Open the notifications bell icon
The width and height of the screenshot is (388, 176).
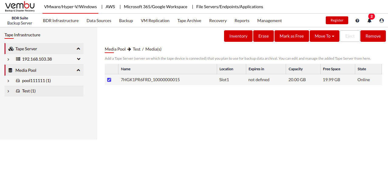pyautogui.click(x=369, y=21)
